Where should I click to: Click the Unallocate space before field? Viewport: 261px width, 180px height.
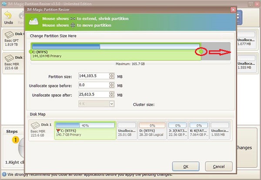coord(94,85)
